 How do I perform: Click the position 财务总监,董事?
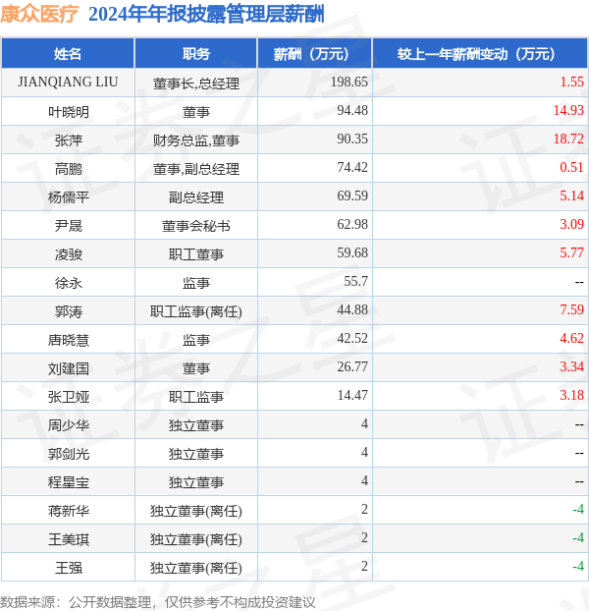point(195,140)
